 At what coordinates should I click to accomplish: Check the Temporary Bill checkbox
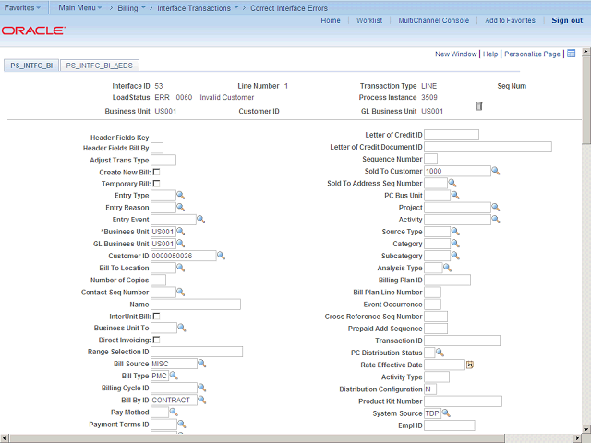156,184
